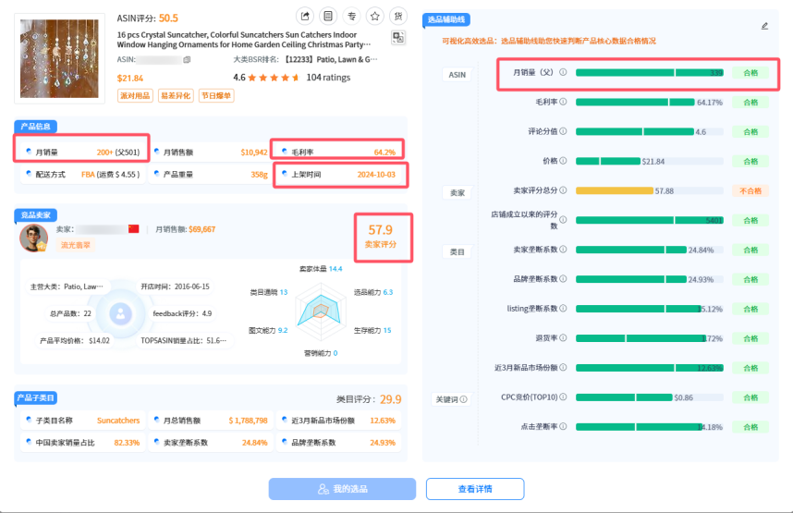
Task: Click info icon next to 月销量 (父)
Action: [x=563, y=72]
